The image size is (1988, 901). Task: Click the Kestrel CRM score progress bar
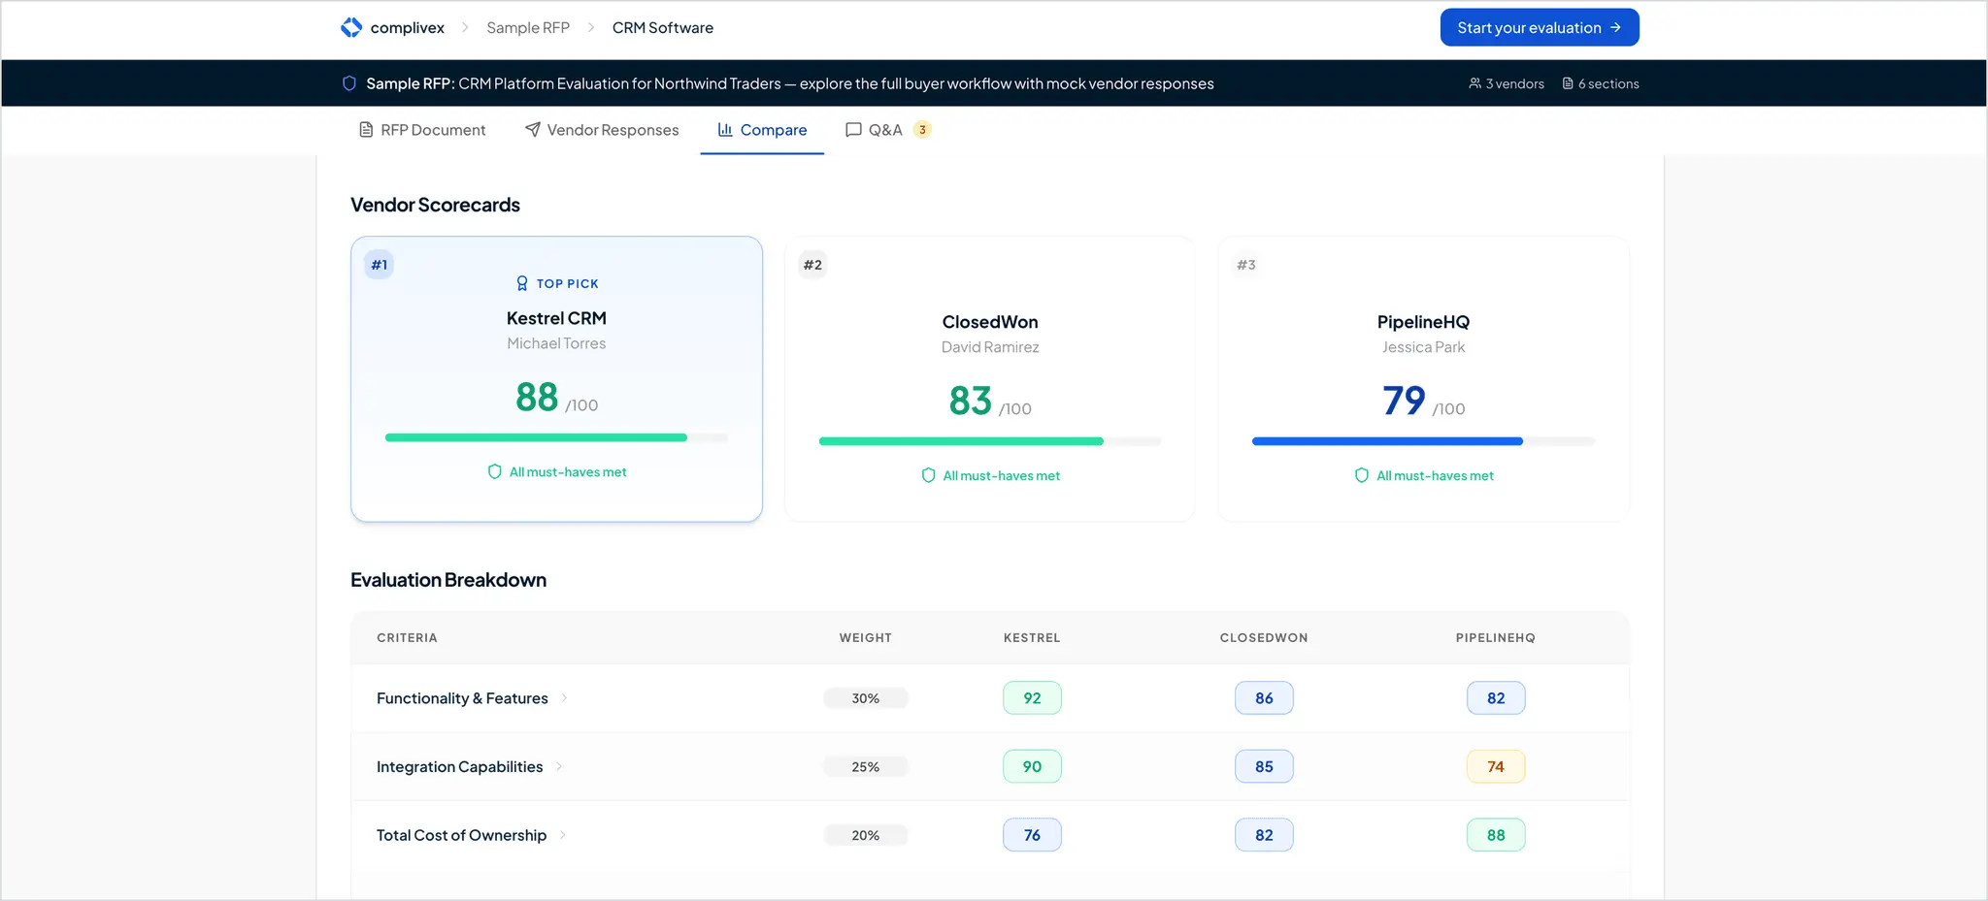pyautogui.click(x=556, y=437)
